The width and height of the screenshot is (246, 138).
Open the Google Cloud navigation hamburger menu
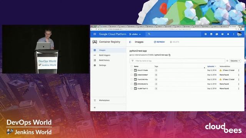[x=95, y=34]
